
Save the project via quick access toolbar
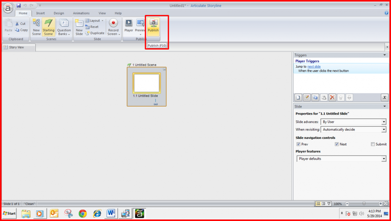[18, 5]
